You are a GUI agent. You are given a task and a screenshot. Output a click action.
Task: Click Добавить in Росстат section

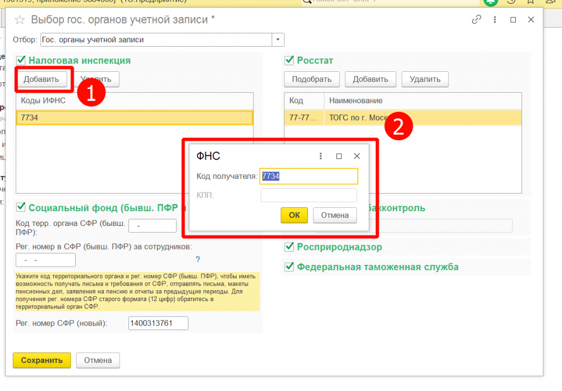370,79
